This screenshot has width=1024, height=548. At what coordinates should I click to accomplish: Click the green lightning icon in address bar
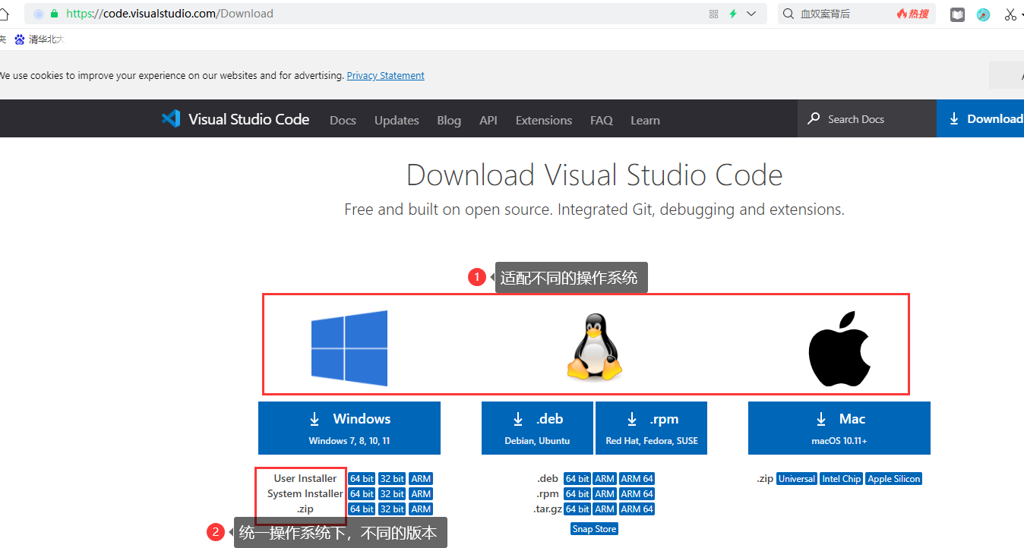click(x=733, y=14)
